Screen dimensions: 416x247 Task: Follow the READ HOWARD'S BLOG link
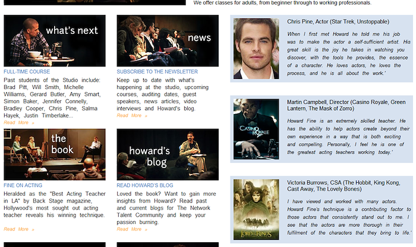point(145,185)
